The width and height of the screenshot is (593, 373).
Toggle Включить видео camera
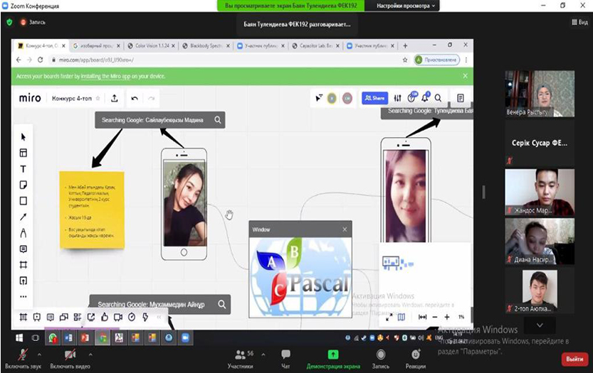[70, 359]
